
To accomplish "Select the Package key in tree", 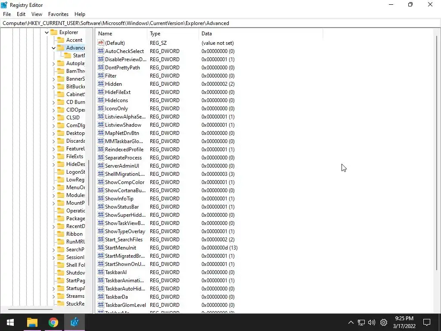I will (x=75, y=219).
